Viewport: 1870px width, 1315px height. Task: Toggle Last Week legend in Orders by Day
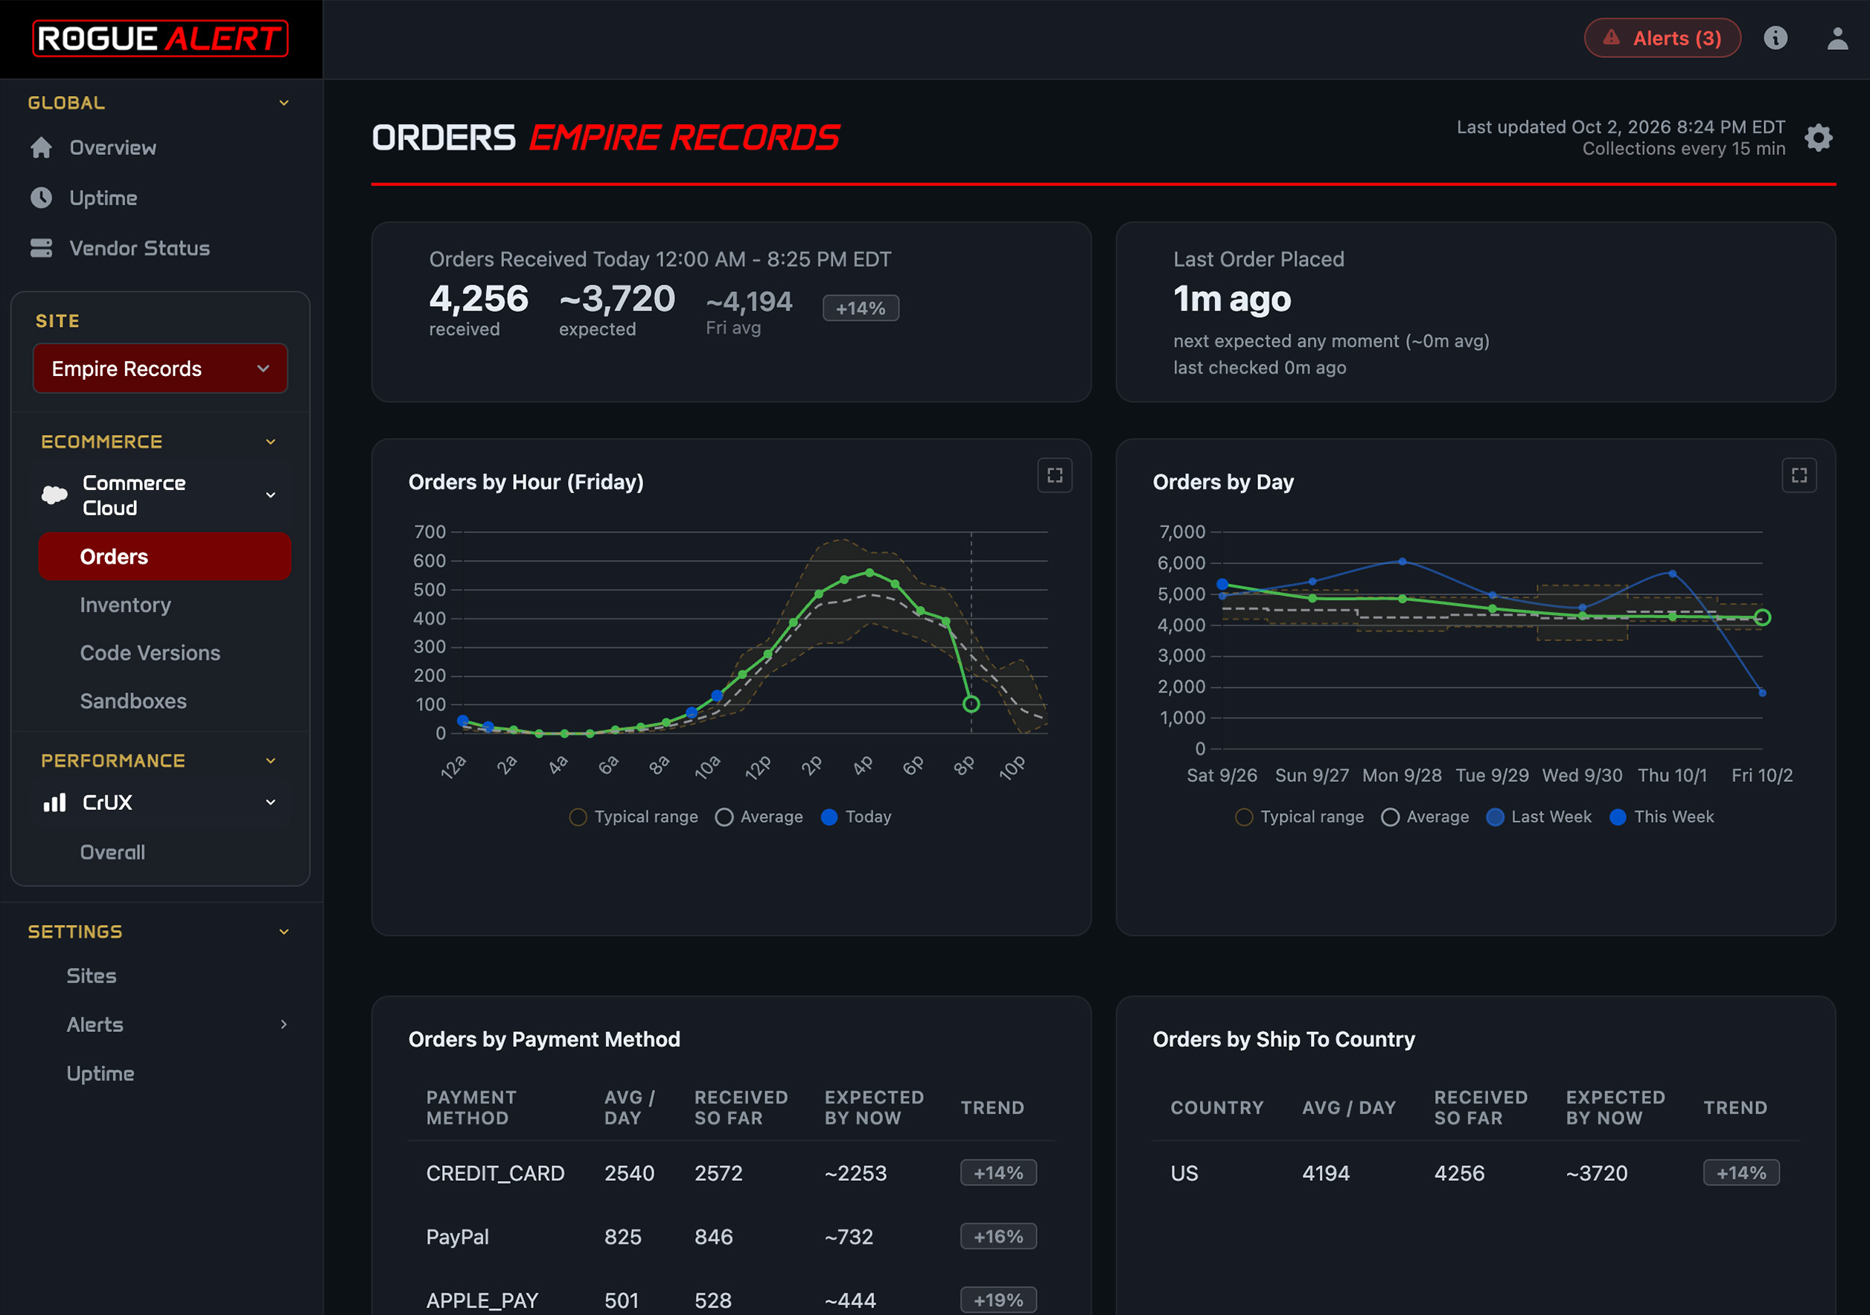(1539, 817)
